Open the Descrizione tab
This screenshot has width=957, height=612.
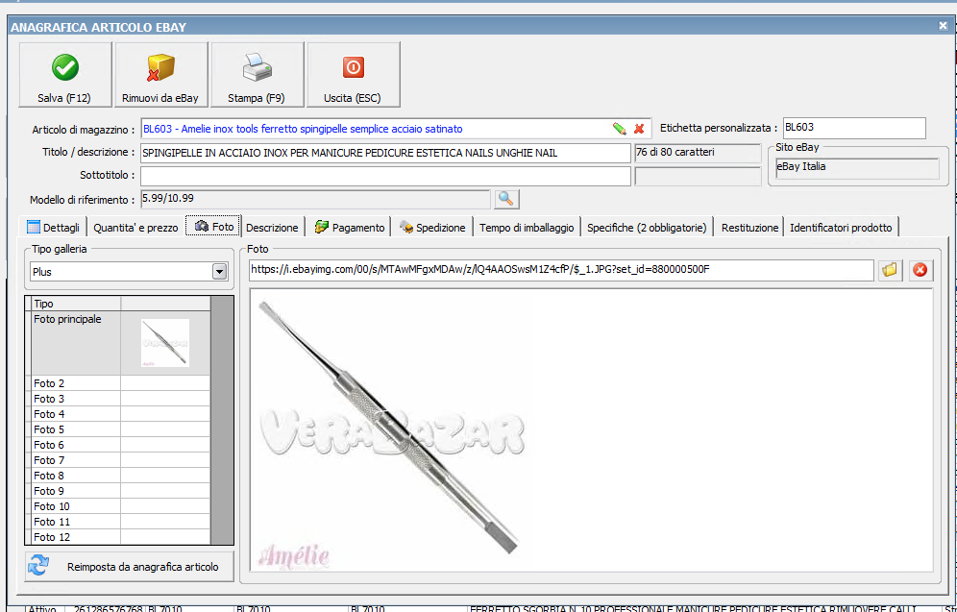(x=272, y=228)
